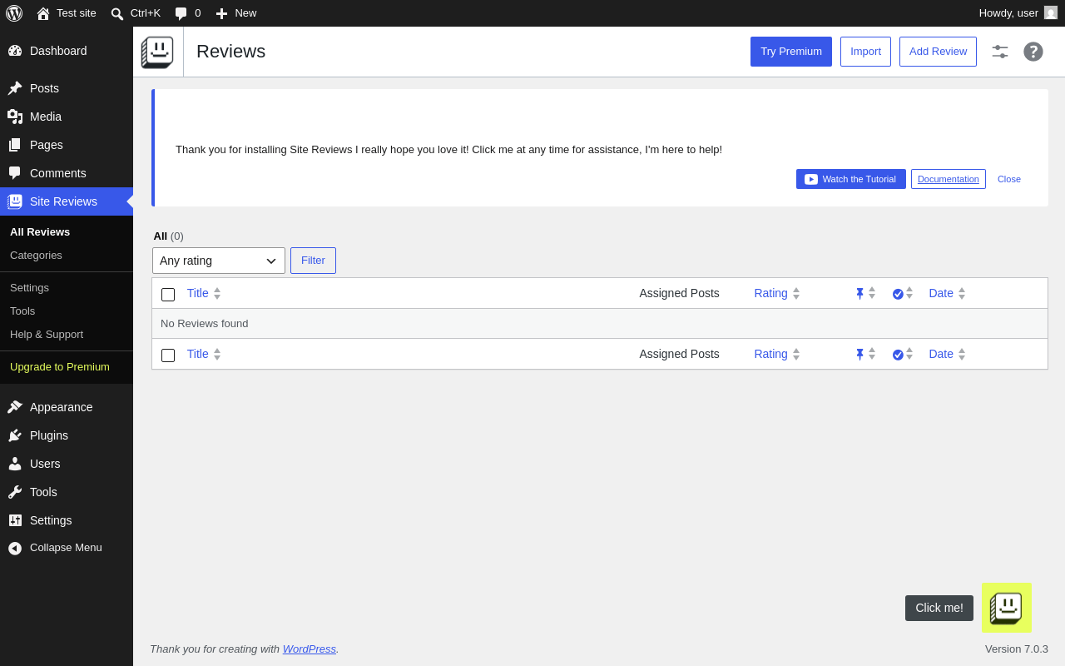
Task: Open the Any rating dropdown
Action: [x=219, y=261]
